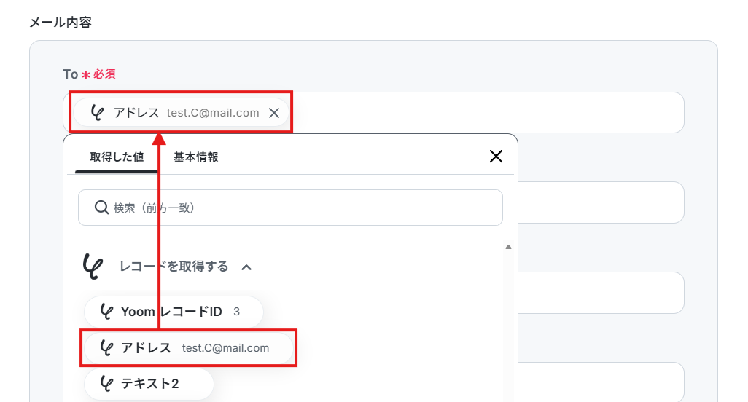The width and height of the screenshot is (748, 402).
Task: Click the Yoom icon in テキスト2 chip
Action: click(106, 383)
